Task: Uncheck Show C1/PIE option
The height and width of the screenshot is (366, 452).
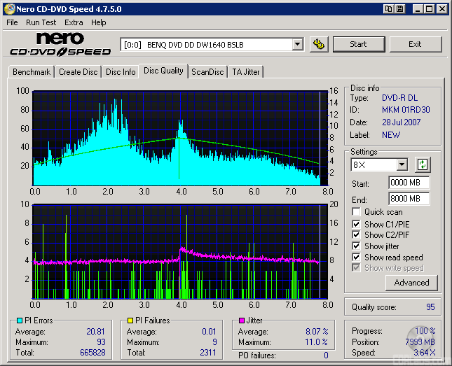Action: click(357, 224)
